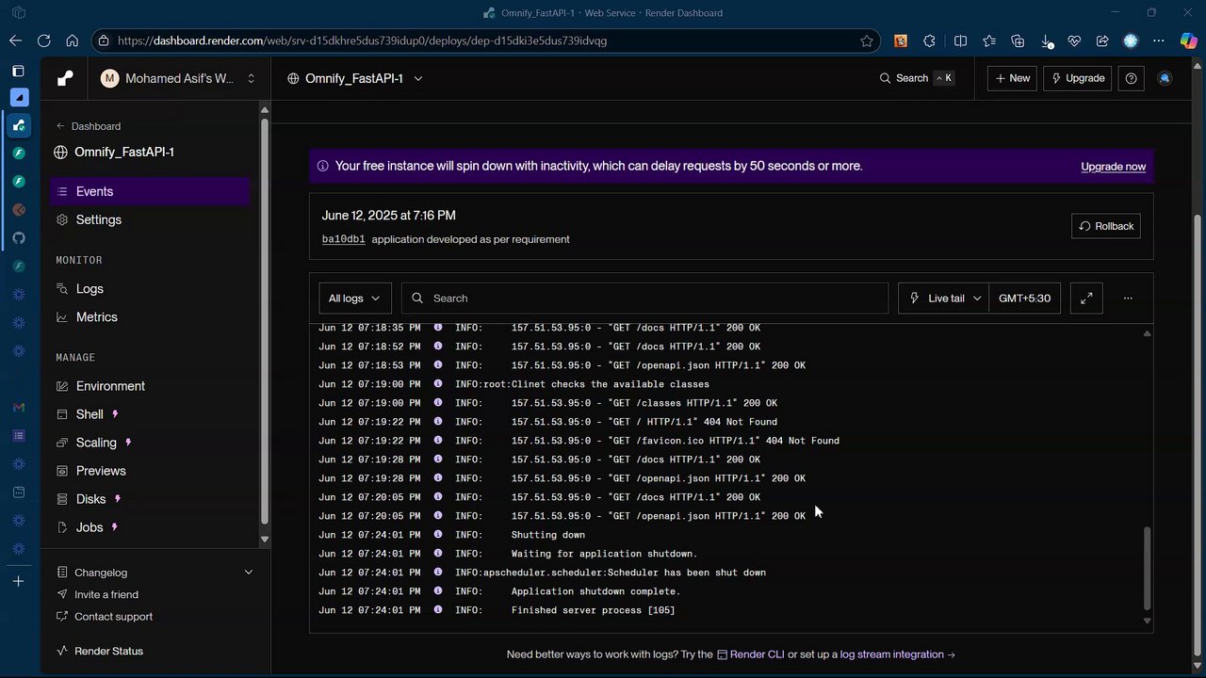Image resolution: width=1206 pixels, height=678 pixels.
Task: Bookmark this page with the star icon
Action: 867,40
